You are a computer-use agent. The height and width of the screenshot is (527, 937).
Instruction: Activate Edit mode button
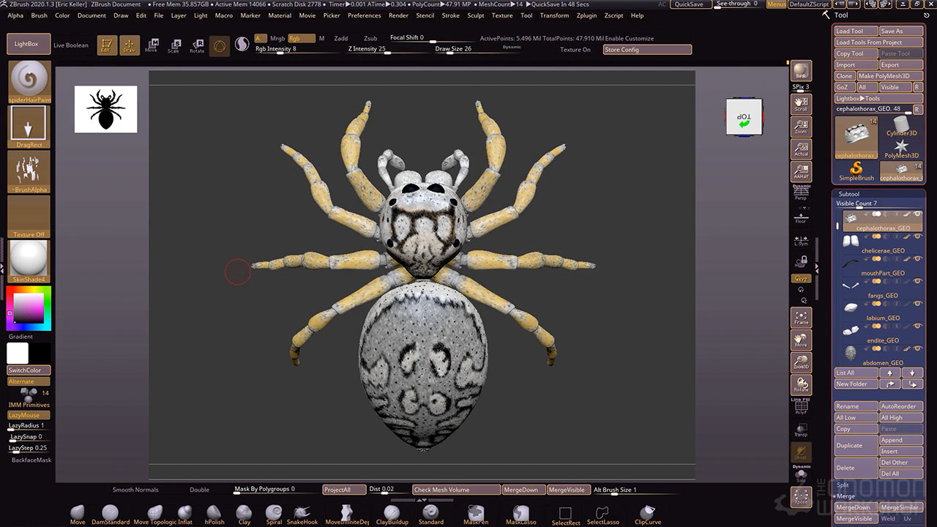(x=107, y=45)
